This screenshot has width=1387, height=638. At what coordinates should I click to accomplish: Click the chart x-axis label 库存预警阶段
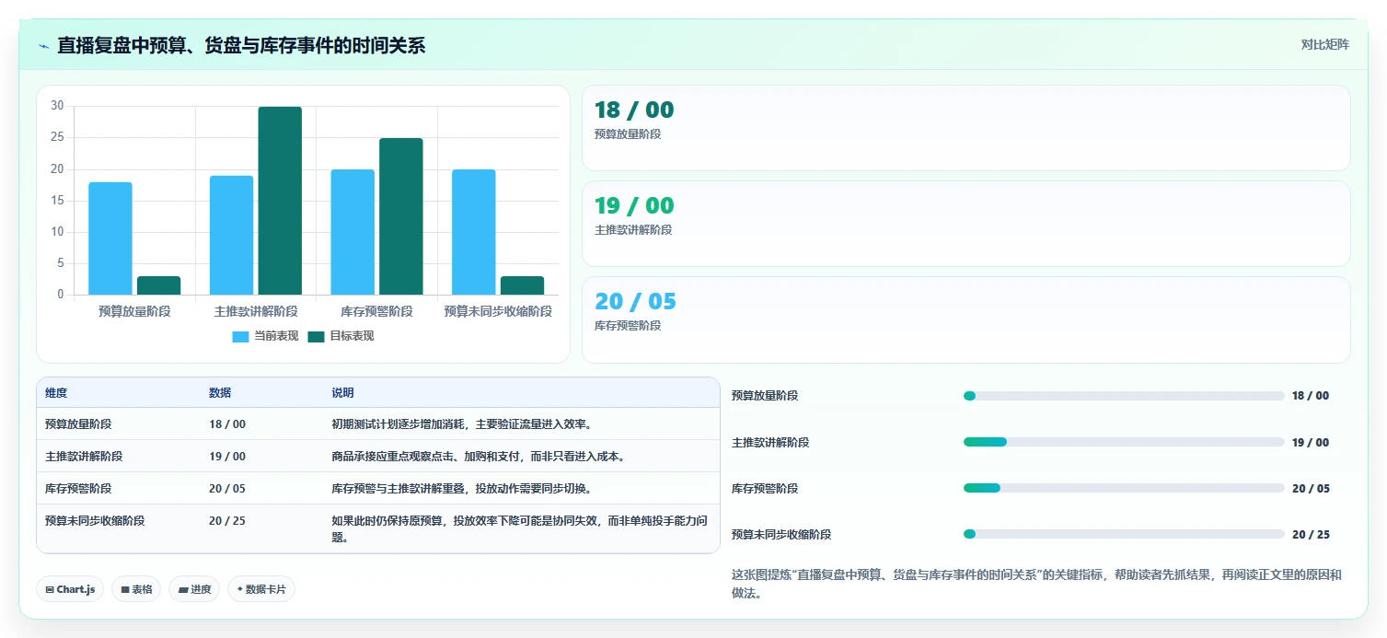(376, 311)
